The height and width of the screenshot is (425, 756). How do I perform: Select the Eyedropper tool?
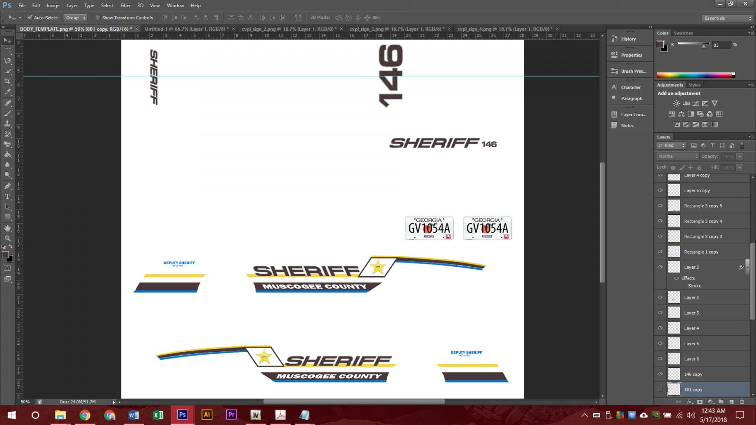pos(8,92)
